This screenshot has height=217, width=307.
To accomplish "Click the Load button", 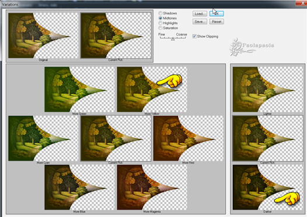I will pyautogui.click(x=200, y=13).
